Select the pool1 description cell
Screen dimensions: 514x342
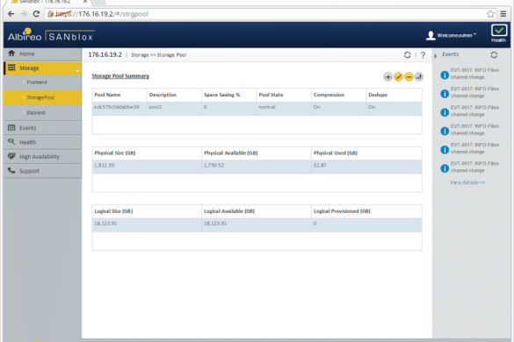174,109
